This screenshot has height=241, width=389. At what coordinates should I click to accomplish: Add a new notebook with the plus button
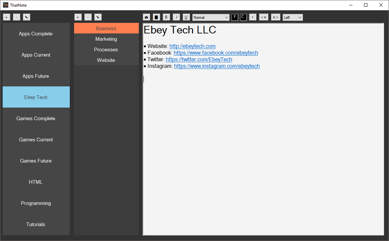click(6, 17)
